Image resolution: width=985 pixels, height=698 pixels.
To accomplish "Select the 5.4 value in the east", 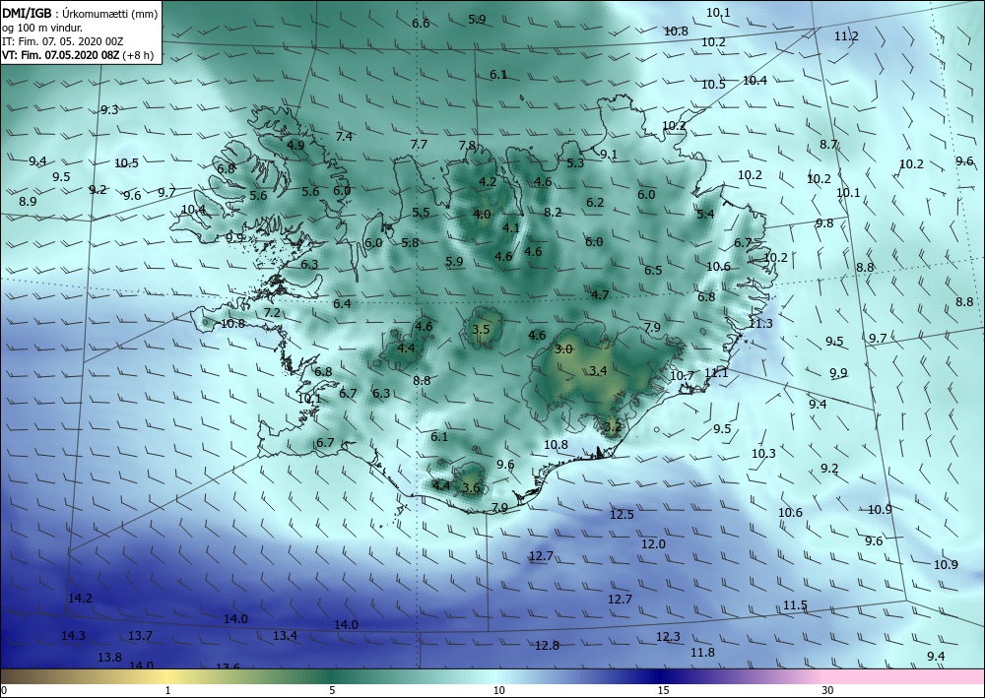I will [705, 214].
